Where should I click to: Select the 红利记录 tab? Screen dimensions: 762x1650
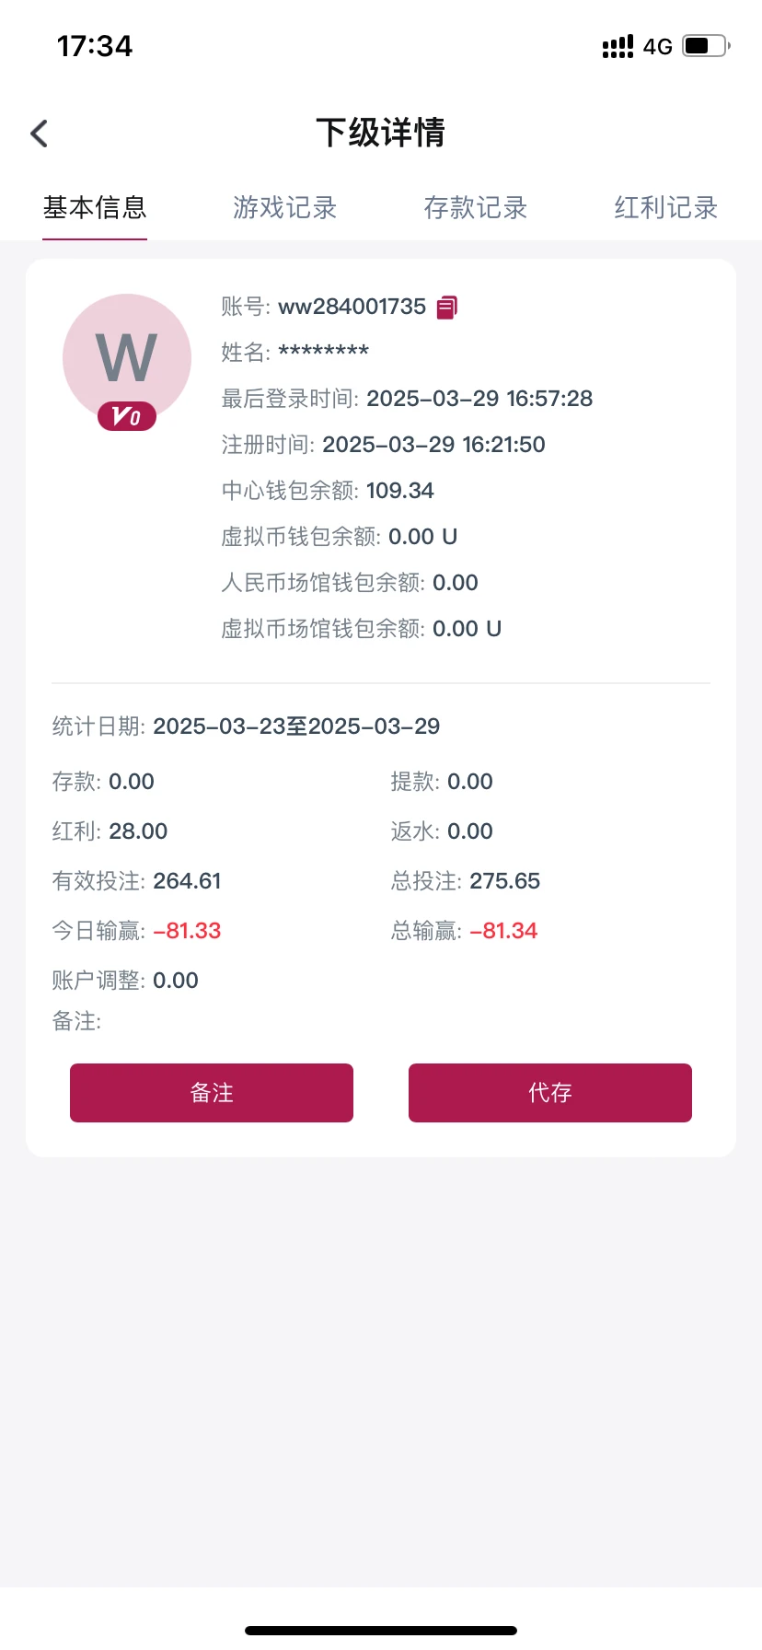(665, 208)
